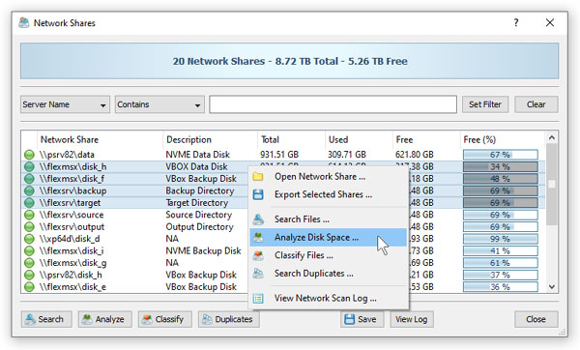Screen dimensions: 580x350
Task: Choose View Network Scan Log from menu
Action: [x=329, y=298]
